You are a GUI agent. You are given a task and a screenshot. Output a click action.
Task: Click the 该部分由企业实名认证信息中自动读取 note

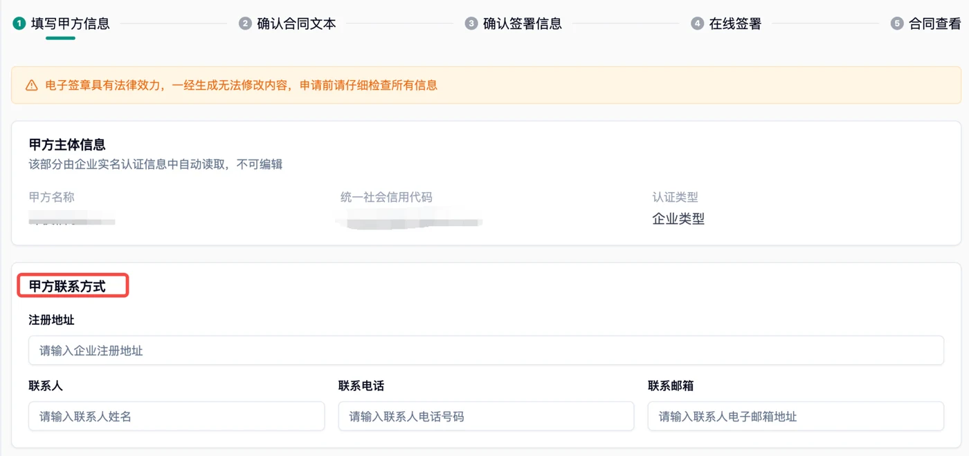click(x=156, y=164)
